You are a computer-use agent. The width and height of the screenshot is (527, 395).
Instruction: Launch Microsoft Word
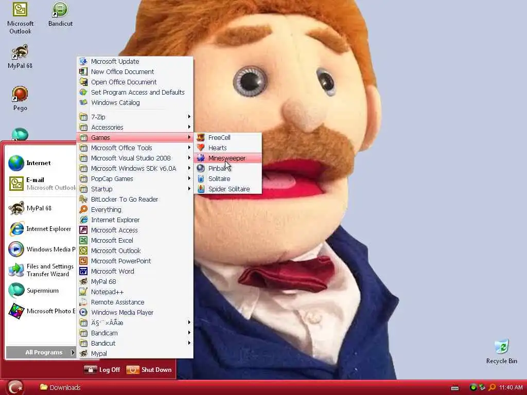tap(135, 272)
